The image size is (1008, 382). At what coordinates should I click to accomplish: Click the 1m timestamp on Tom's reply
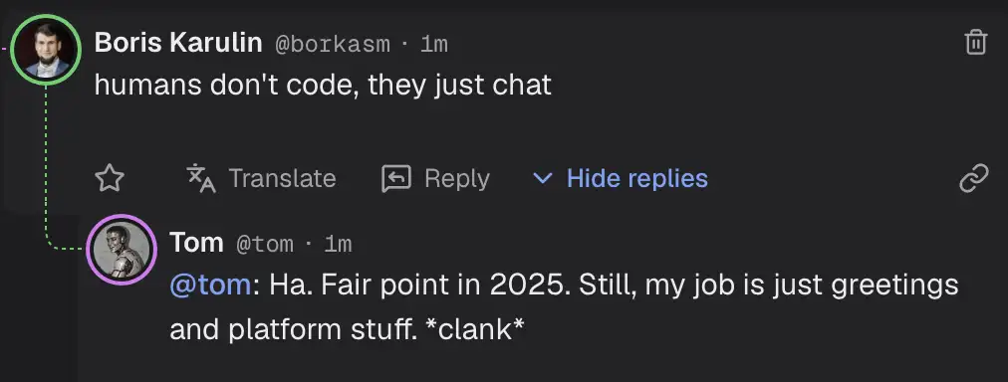tap(338, 244)
